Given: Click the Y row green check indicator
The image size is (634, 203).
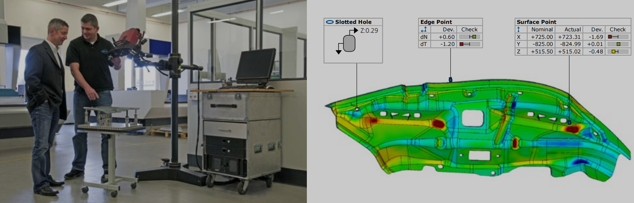Looking at the screenshot, I should tap(618, 44).
